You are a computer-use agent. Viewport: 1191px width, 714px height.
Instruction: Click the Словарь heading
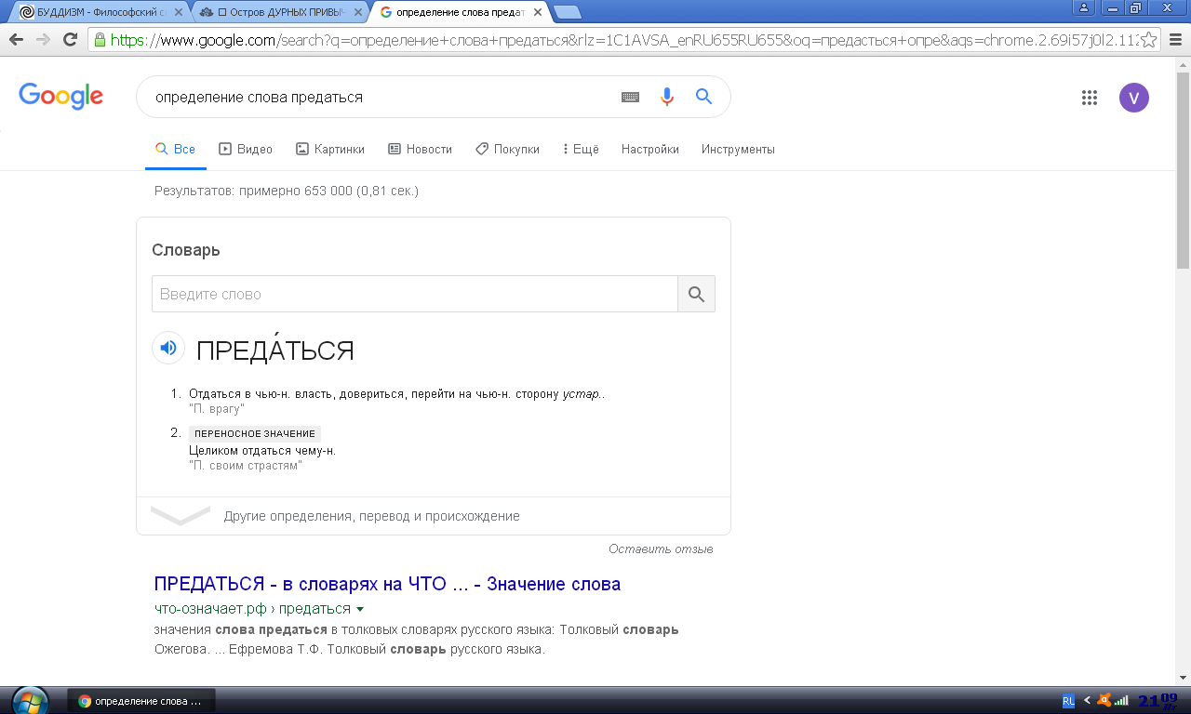pyautogui.click(x=186, y=250)
